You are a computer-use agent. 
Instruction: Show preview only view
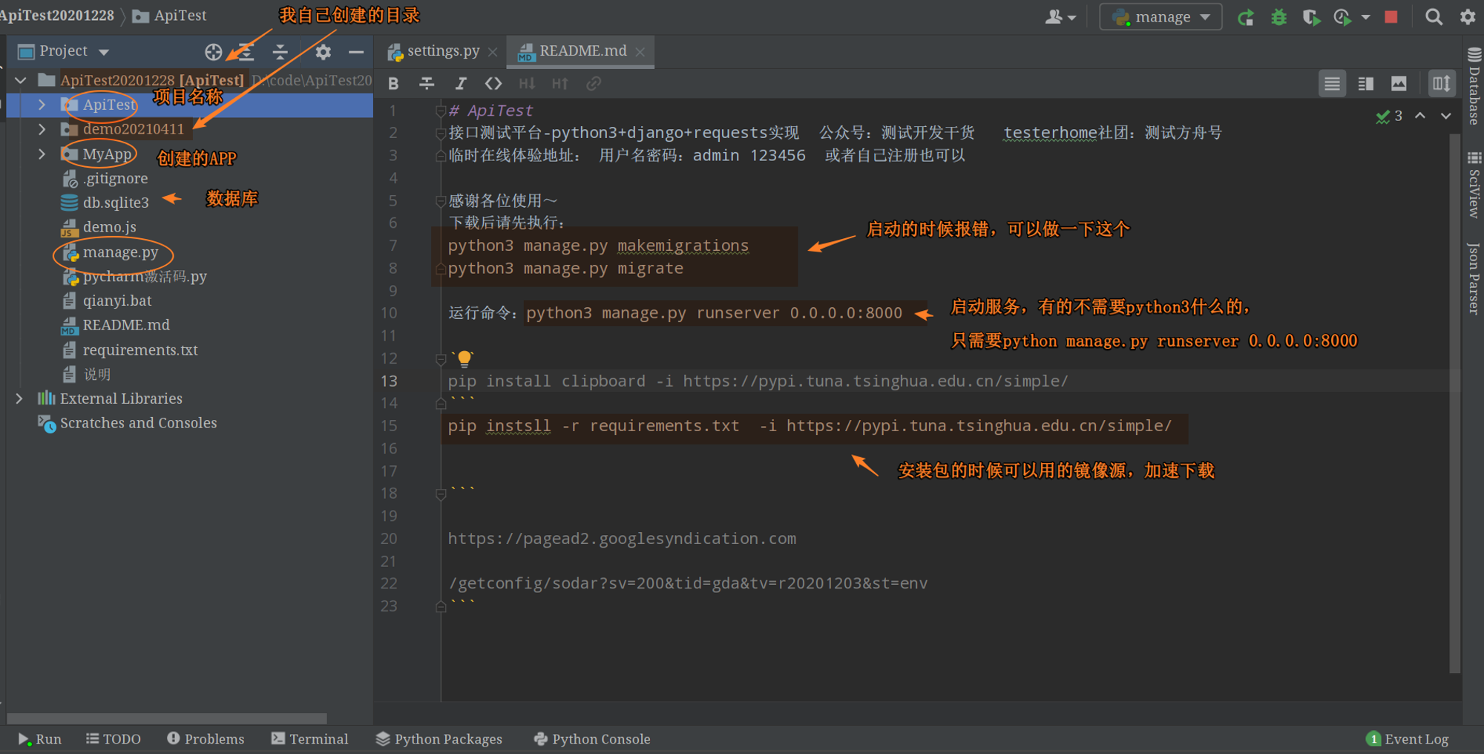pos(1399,84)
